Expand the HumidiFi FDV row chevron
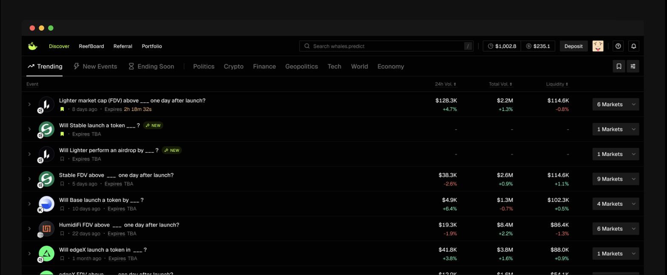The width and height of the screenshot is (667, 275). click(29, 229)
